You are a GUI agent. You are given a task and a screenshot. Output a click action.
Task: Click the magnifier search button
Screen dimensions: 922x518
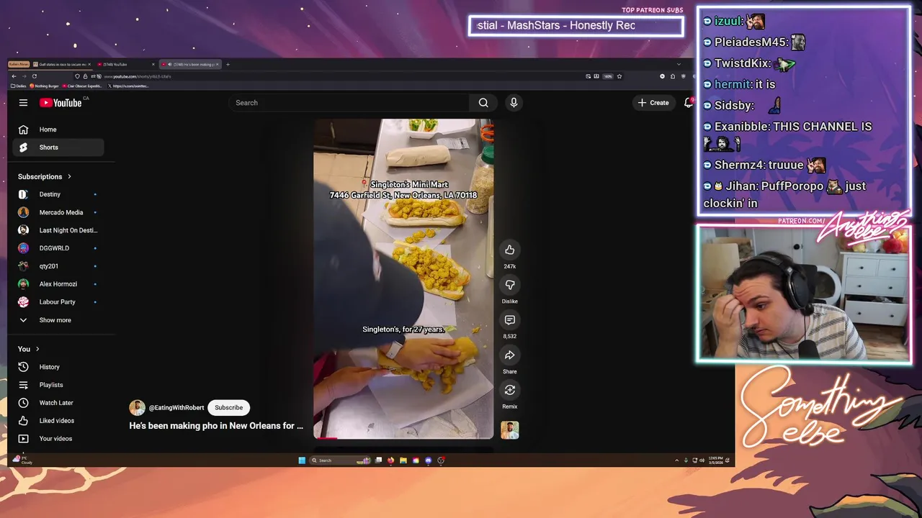483,103
